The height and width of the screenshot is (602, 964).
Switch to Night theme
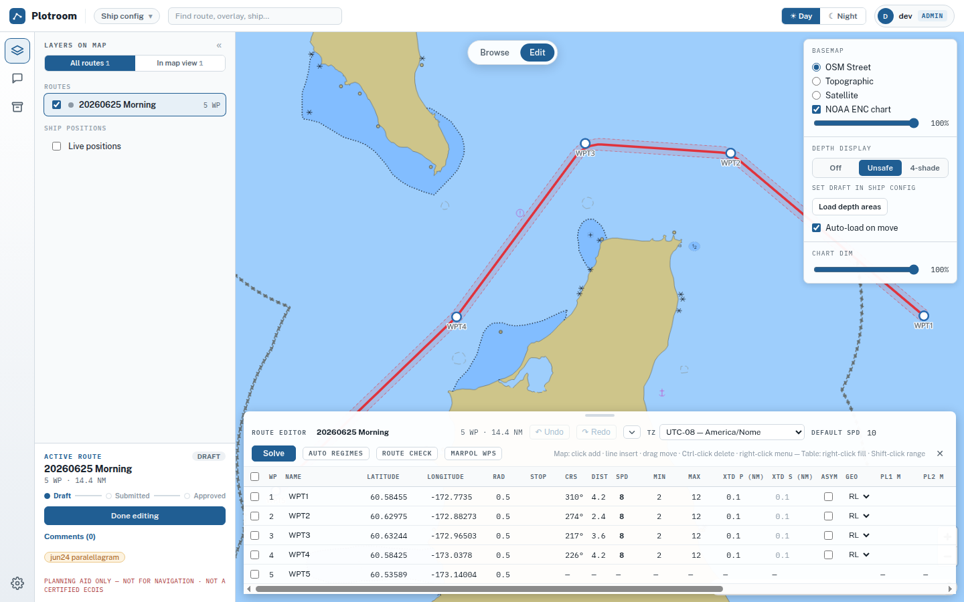click(x=843, y=16)
